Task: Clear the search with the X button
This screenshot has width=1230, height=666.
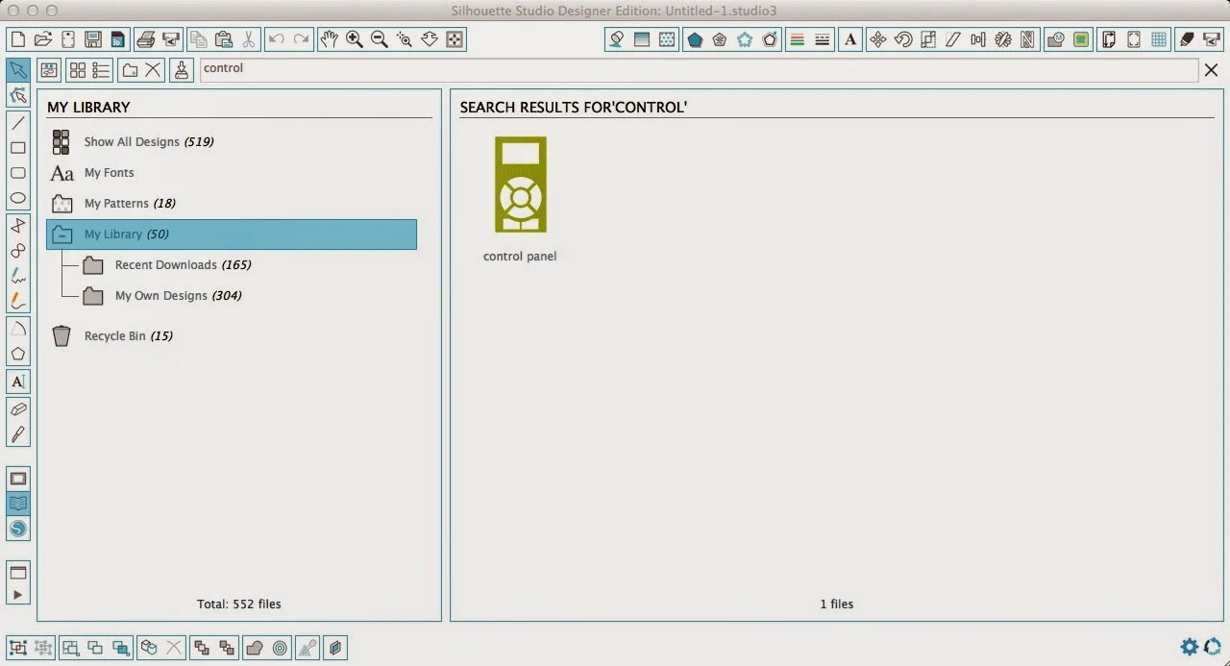Action: pos(1211,70)
